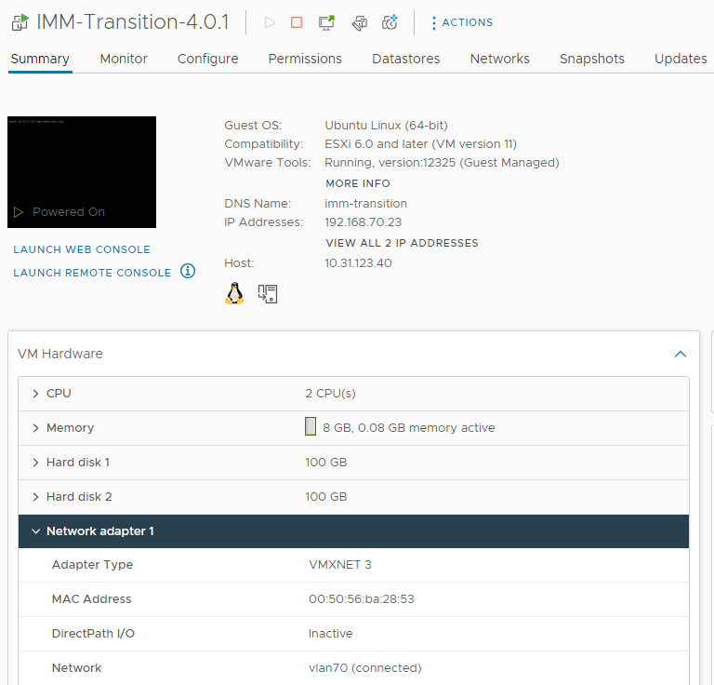Switch to the Monitor tab
This screenshot has width=714, height=685.
point(124,59)
